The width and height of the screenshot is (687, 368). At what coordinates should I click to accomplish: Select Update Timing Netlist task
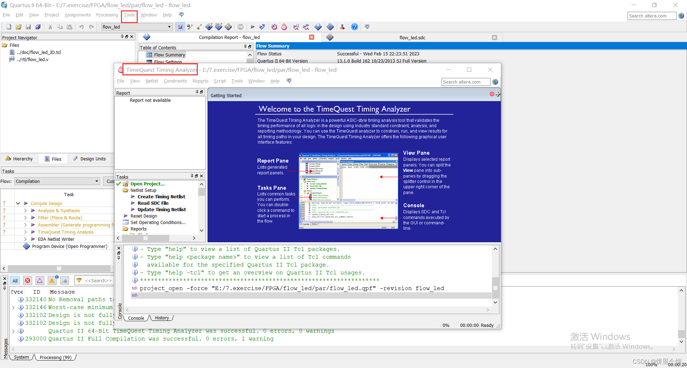coord(162,209)
